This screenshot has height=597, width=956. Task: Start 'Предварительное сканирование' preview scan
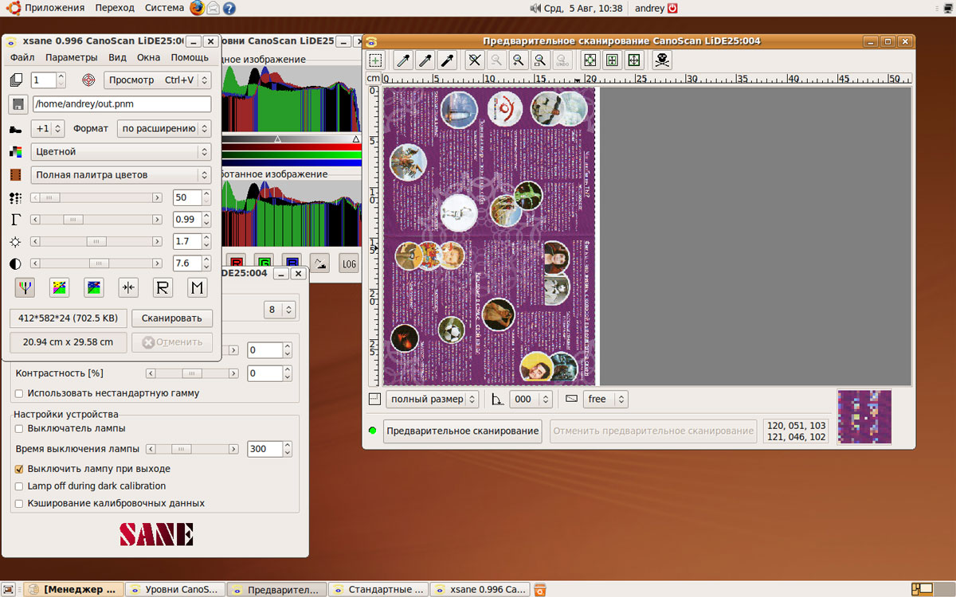[x=462, y=431]
